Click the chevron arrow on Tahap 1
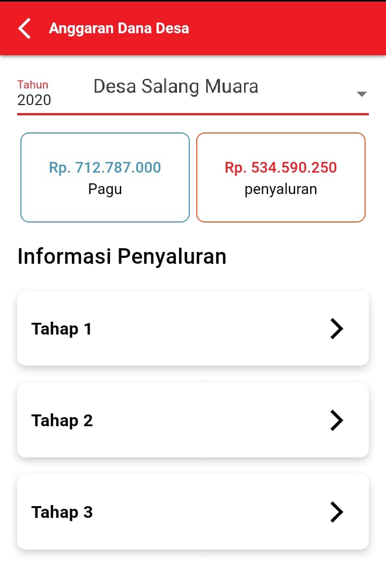This screenshot has height=564, width=386. tap(336, 329)
